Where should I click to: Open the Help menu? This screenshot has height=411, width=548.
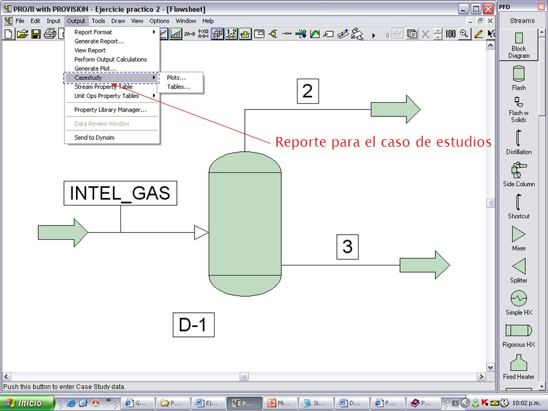(x=208, y=21)
